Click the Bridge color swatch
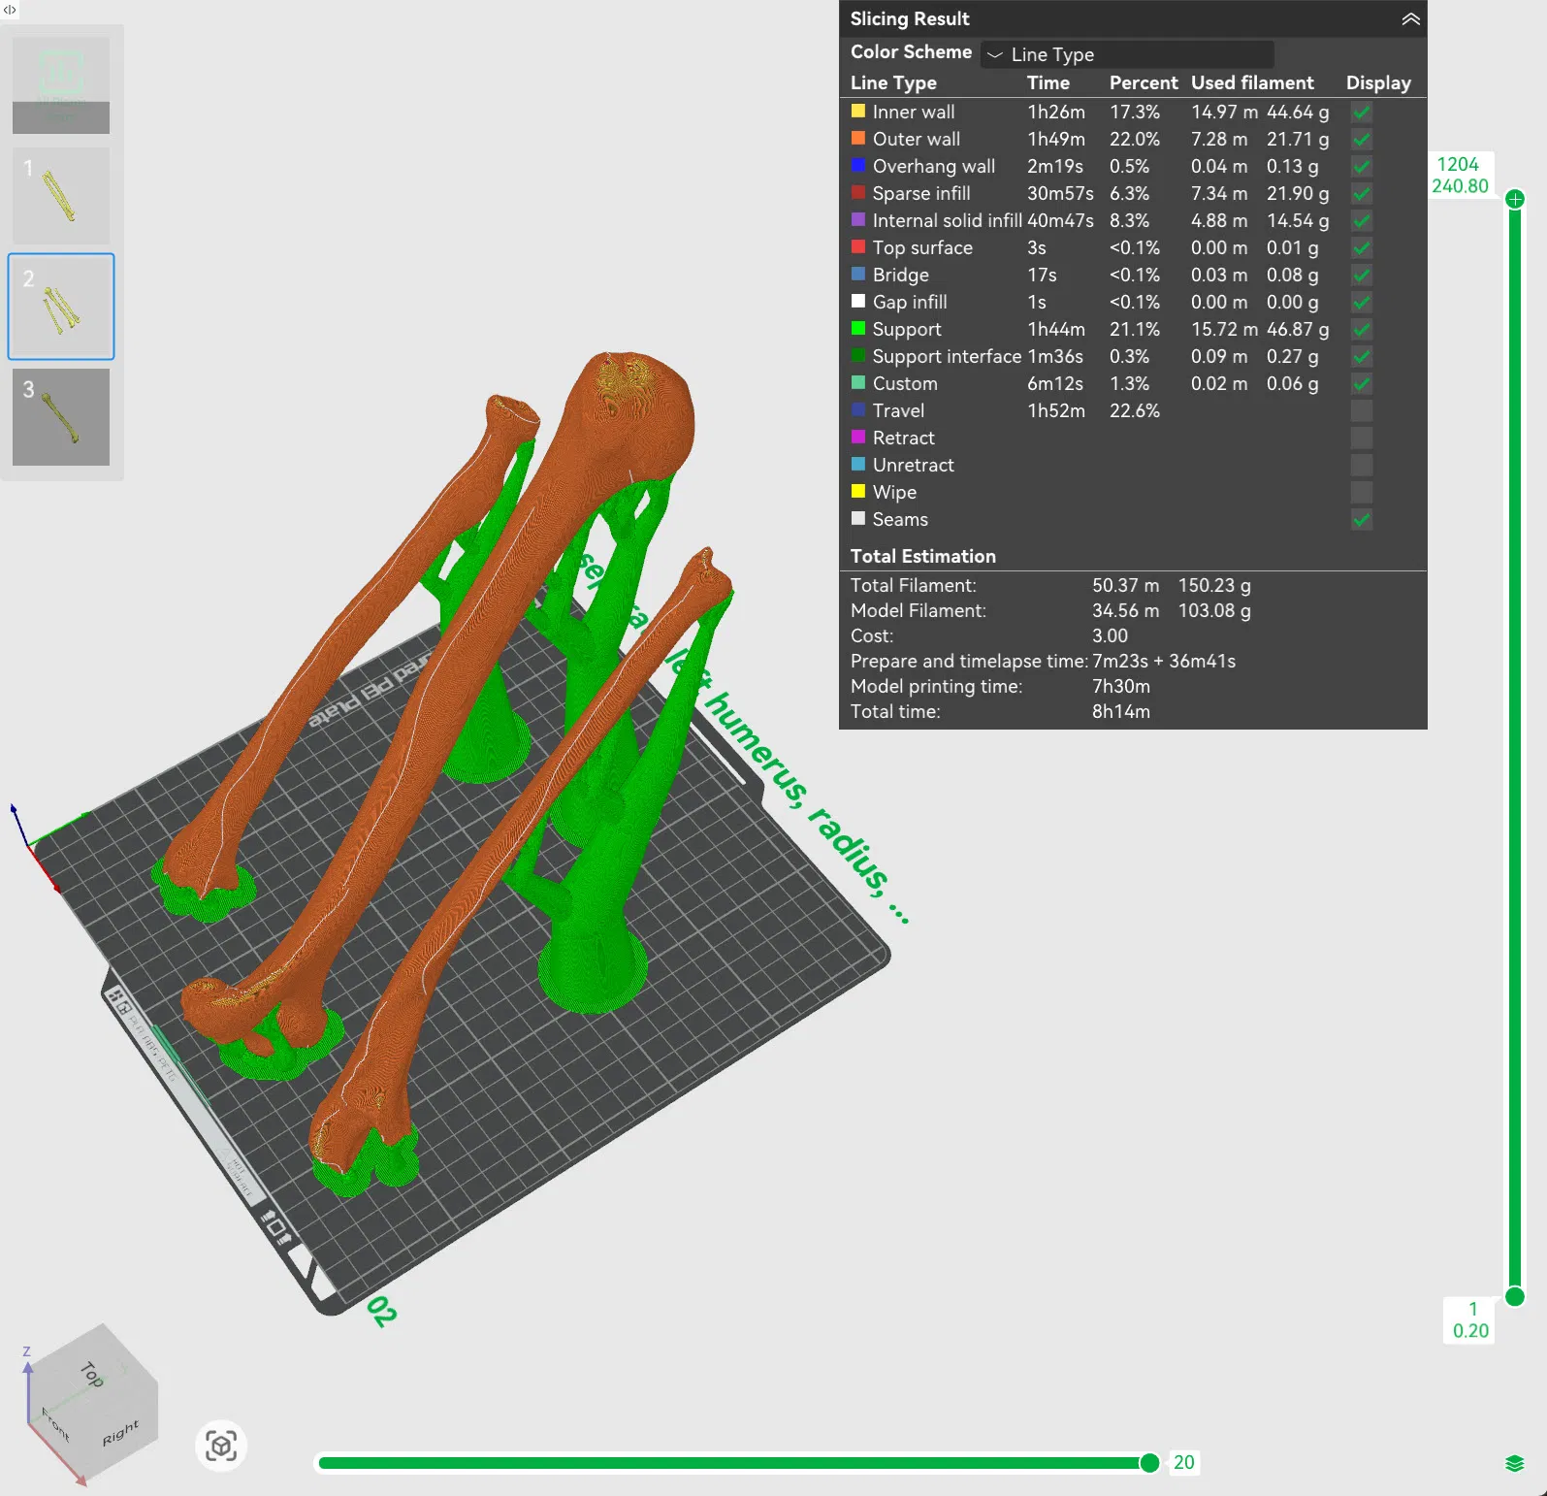1547x1496 pixels. click(858, 274)
